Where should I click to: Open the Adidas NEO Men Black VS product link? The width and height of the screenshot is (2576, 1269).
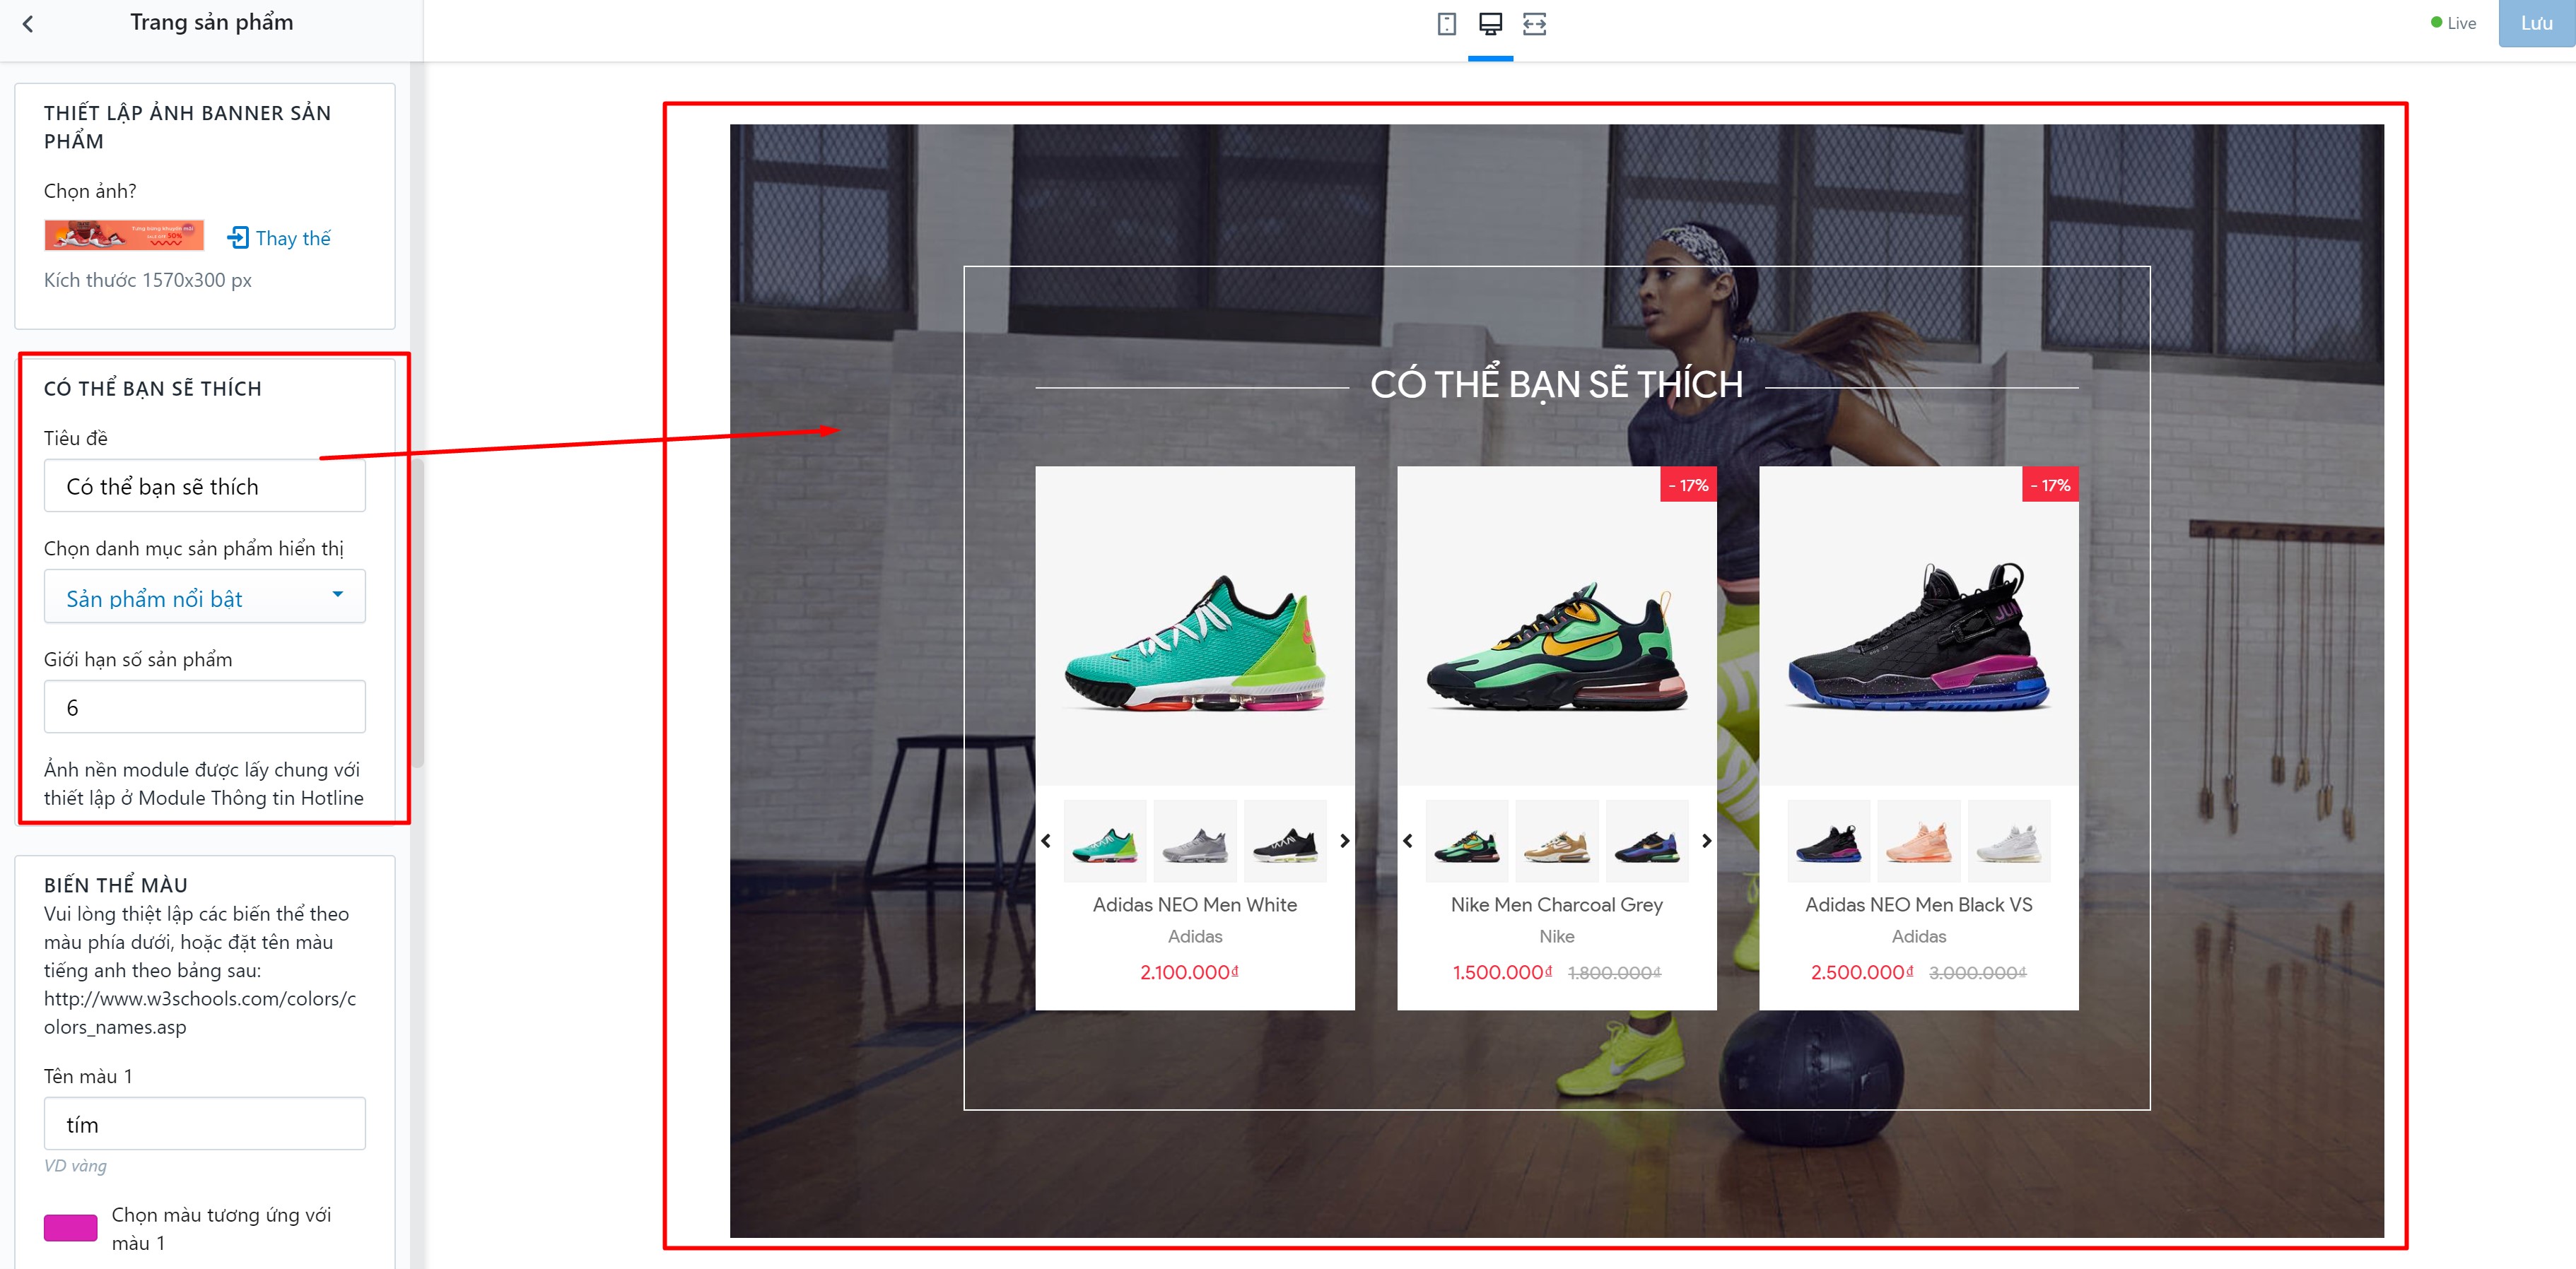point(1919,905)
